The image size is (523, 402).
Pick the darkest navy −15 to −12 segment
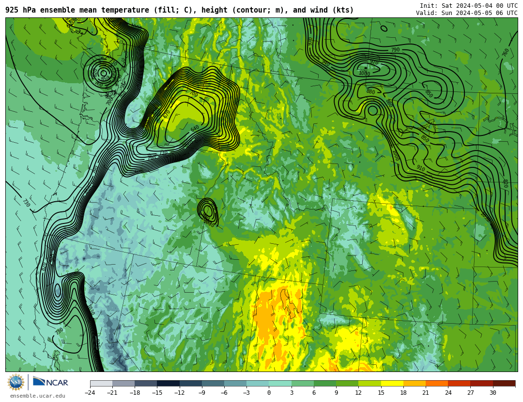[x=169, y=383]
